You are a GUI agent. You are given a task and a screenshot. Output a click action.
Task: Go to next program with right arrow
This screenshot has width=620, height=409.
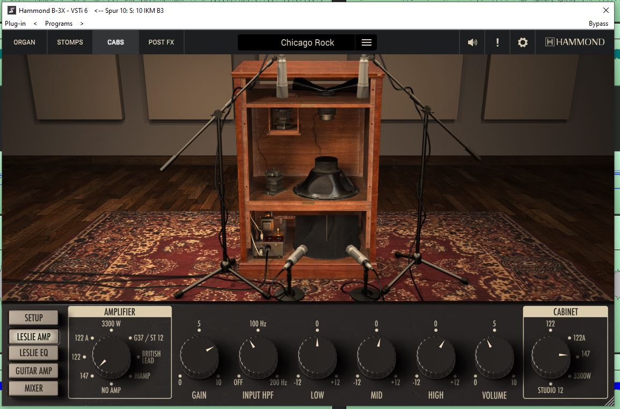click(82, 24)
